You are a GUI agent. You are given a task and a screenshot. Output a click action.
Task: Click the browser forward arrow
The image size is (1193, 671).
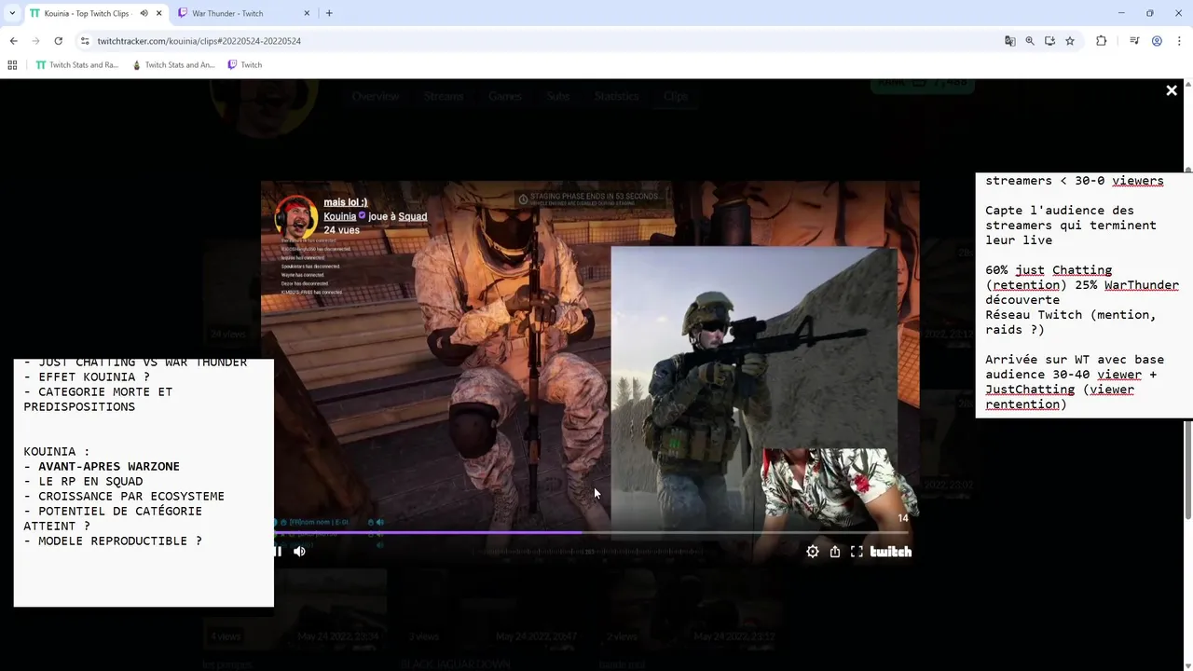coord(35,41)
